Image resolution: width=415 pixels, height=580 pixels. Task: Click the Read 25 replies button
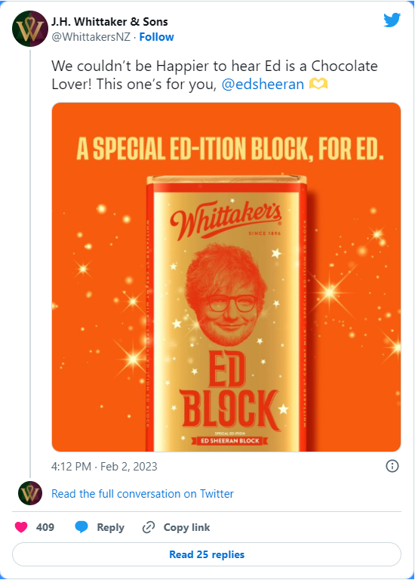[x=207, y=554]
